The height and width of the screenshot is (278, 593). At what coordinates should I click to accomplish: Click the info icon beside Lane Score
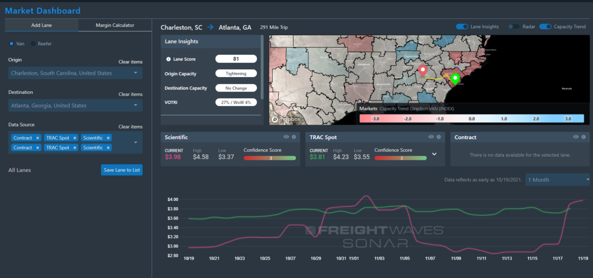click(x=168, y=59)
